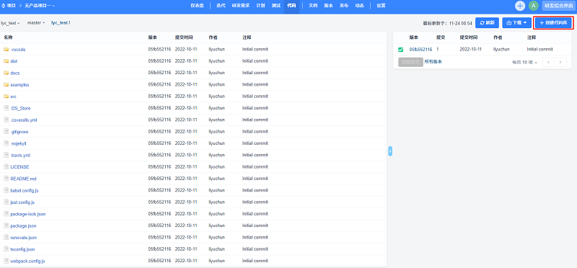Screen dimensions: 577x268
Task: Switch to the 仪表盘 dashboard tab
Action: click(x=197, y=6)
